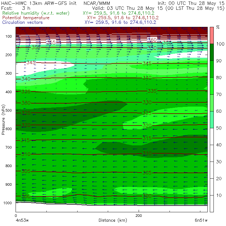Click the '0' distance axis tick label

[16, 216]
